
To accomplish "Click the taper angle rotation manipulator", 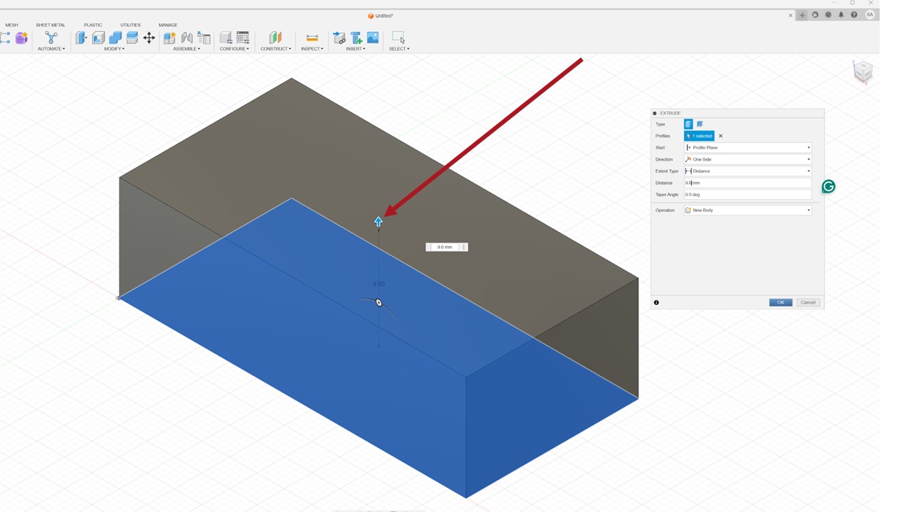I will (379, 303).
